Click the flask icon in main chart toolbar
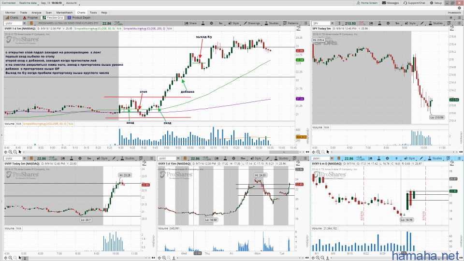Viewport: 464px width, 261px height. coord(203,23)
